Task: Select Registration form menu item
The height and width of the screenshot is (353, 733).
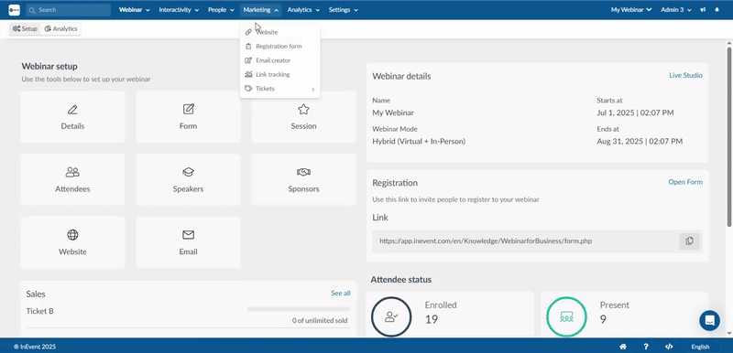Action: [279, 46]
